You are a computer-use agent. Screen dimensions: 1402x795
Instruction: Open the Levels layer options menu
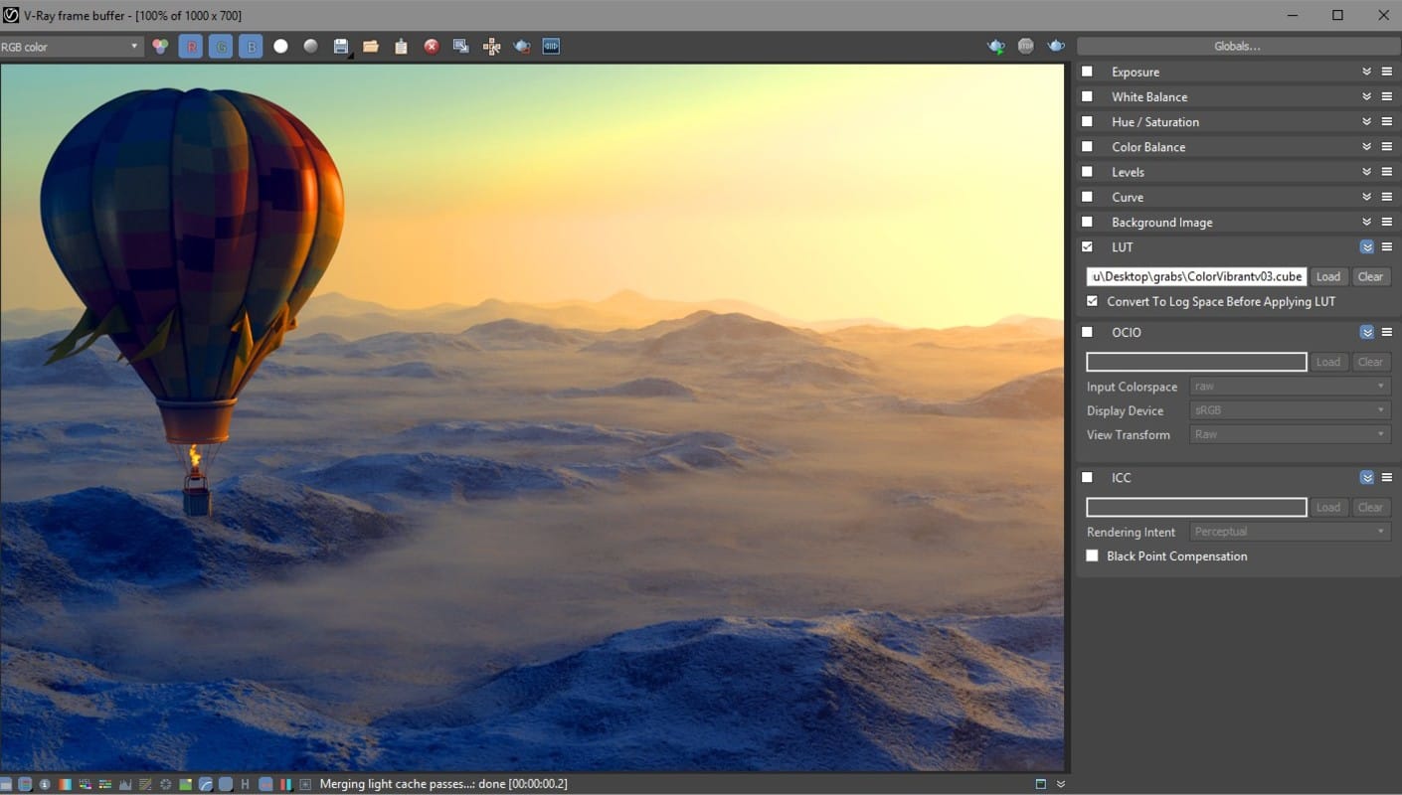1387,171
